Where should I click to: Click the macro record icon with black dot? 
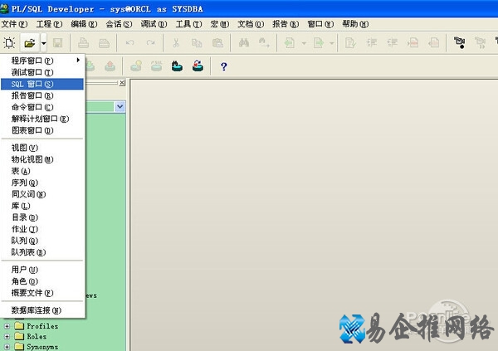[x=460, y=42]
